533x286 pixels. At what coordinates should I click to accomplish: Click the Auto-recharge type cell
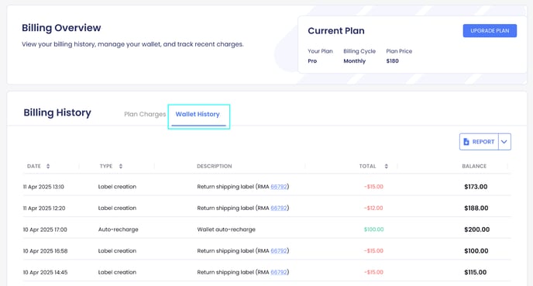(x=119, y=229)
